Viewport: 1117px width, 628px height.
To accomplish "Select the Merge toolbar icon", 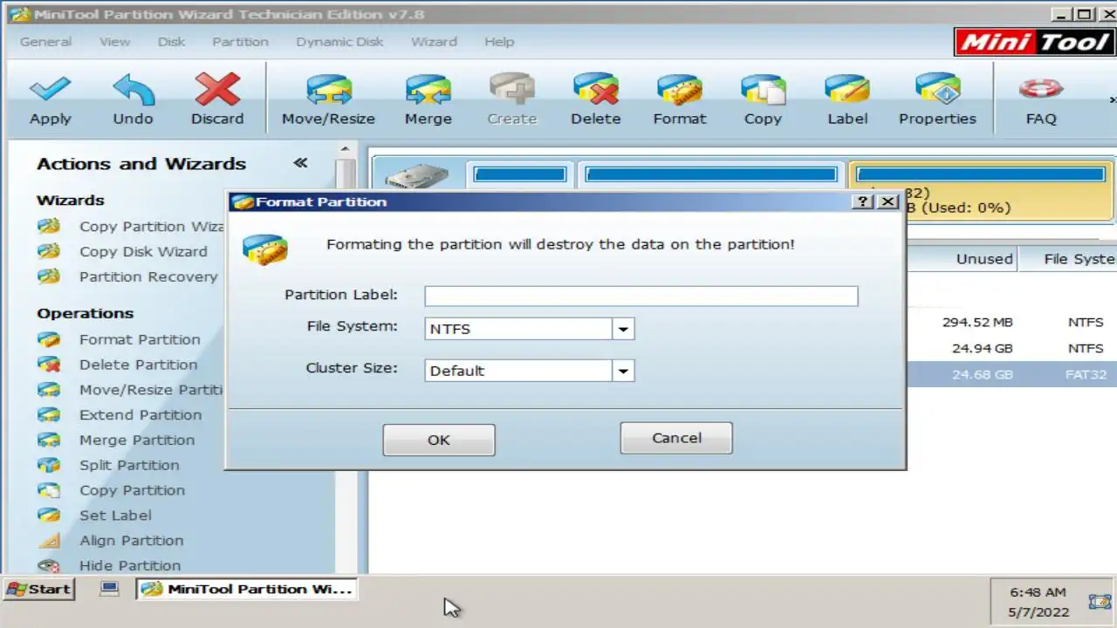I will coord(428,89).
